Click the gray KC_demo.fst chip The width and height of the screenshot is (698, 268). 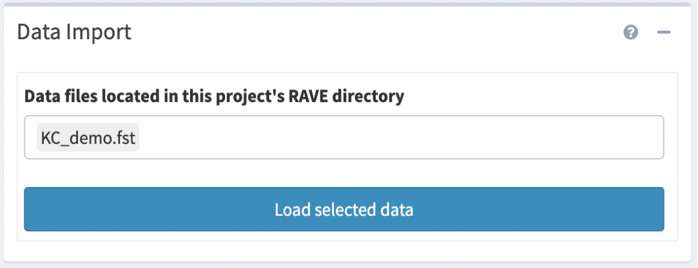click(x=88, y=138)
